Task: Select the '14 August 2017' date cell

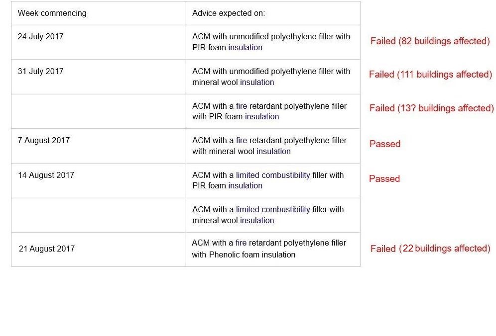Action: [x=99, y=180]
